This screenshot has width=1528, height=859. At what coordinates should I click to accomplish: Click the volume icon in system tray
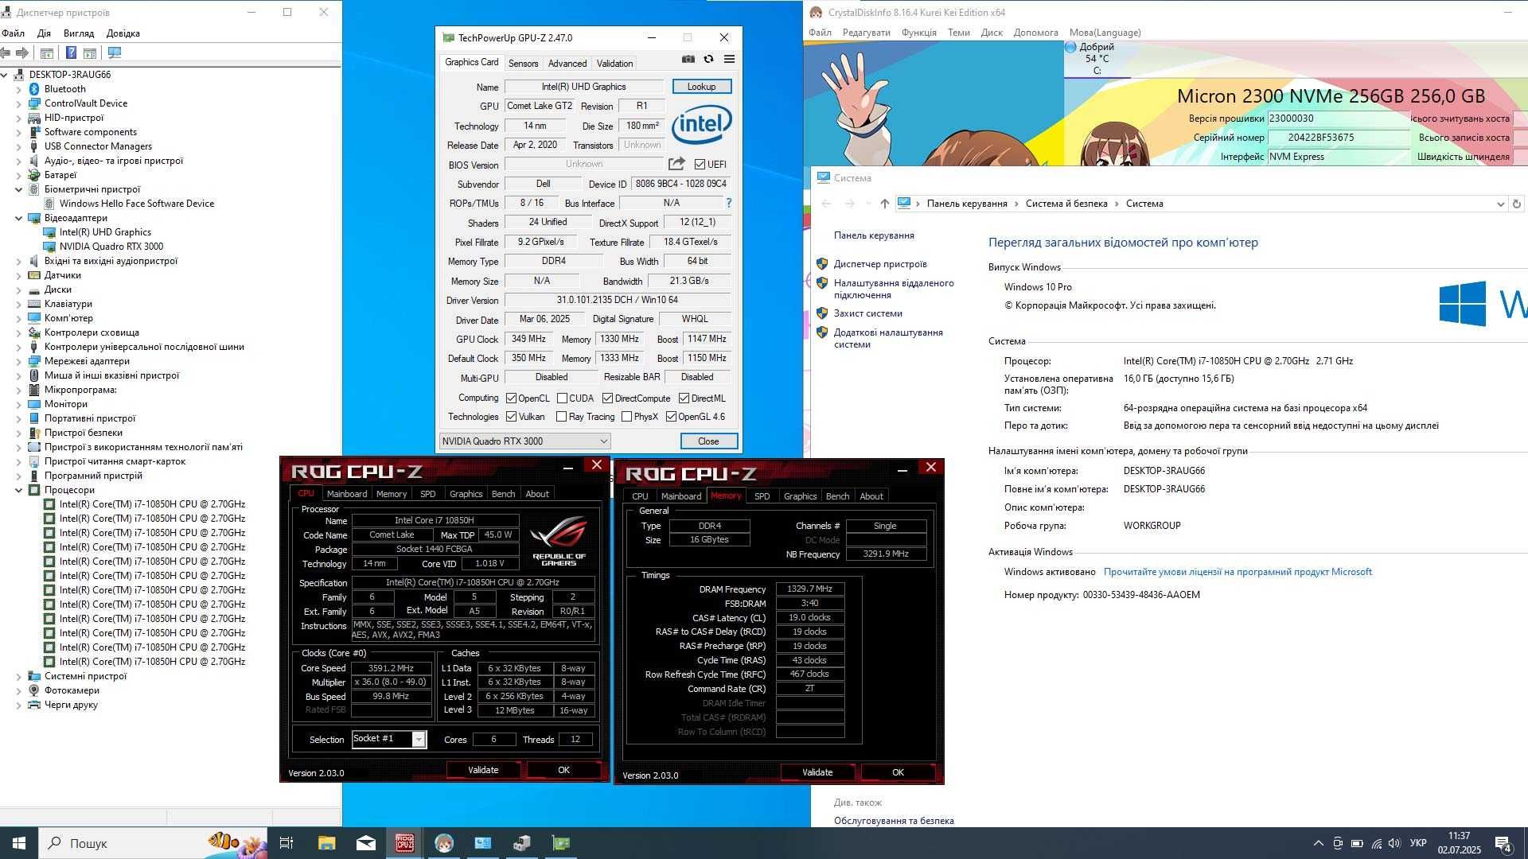1394,843
